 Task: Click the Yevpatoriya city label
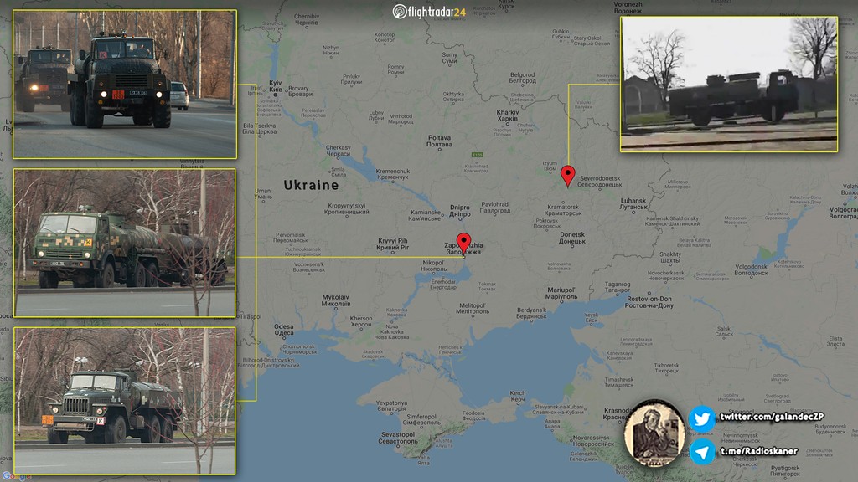[x=392, y=406]
